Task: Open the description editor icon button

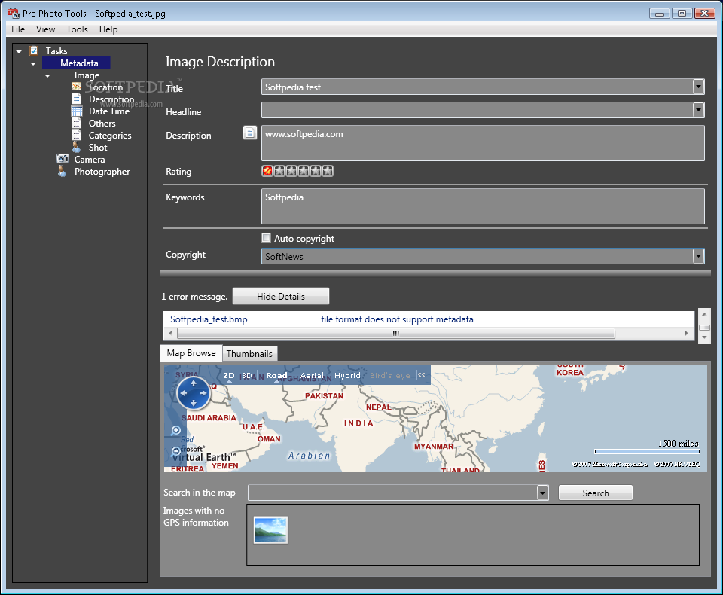Action: pos(250,133)
